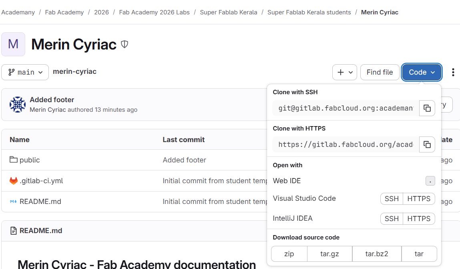
Task: Open IntelliJ IDEA via HTTPS
Action: (419, 218)
